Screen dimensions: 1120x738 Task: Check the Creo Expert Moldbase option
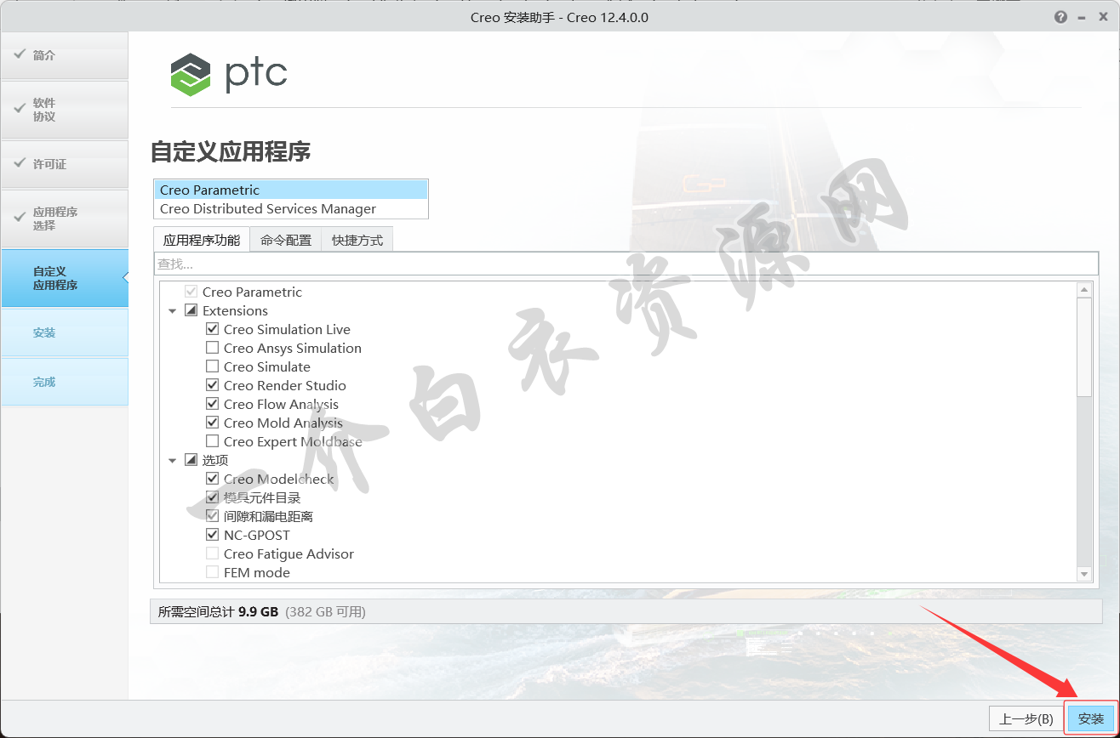click(x=212, y=441)
